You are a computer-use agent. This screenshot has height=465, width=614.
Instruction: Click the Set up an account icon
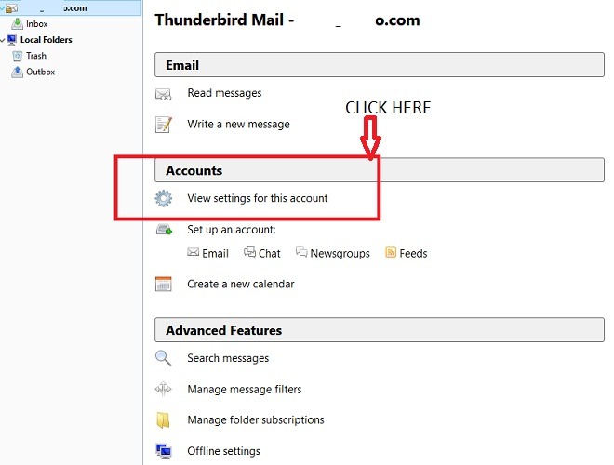pos(164,230)
